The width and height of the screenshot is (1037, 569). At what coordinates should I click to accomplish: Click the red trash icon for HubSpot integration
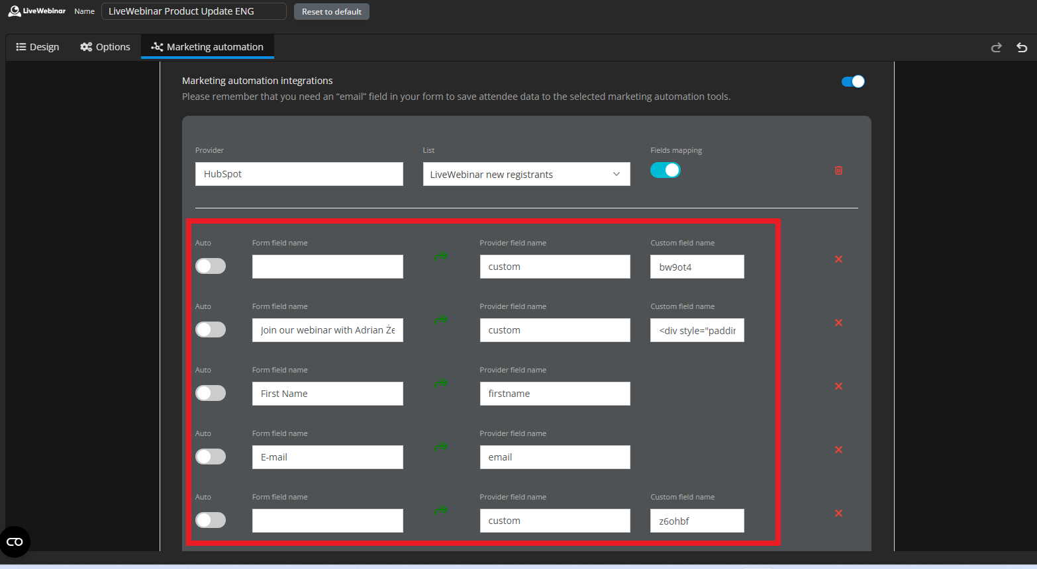pyautogui.click(x=838, y=171)
